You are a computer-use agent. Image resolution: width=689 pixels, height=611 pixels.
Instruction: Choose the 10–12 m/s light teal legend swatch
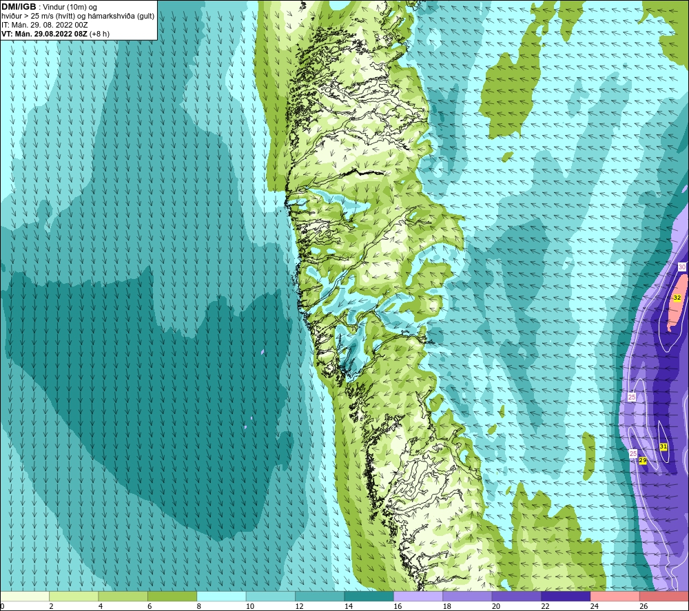271,596
